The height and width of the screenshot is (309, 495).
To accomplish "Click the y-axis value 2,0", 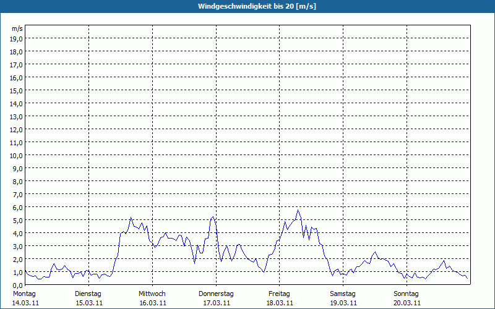I will pos(17,259).
